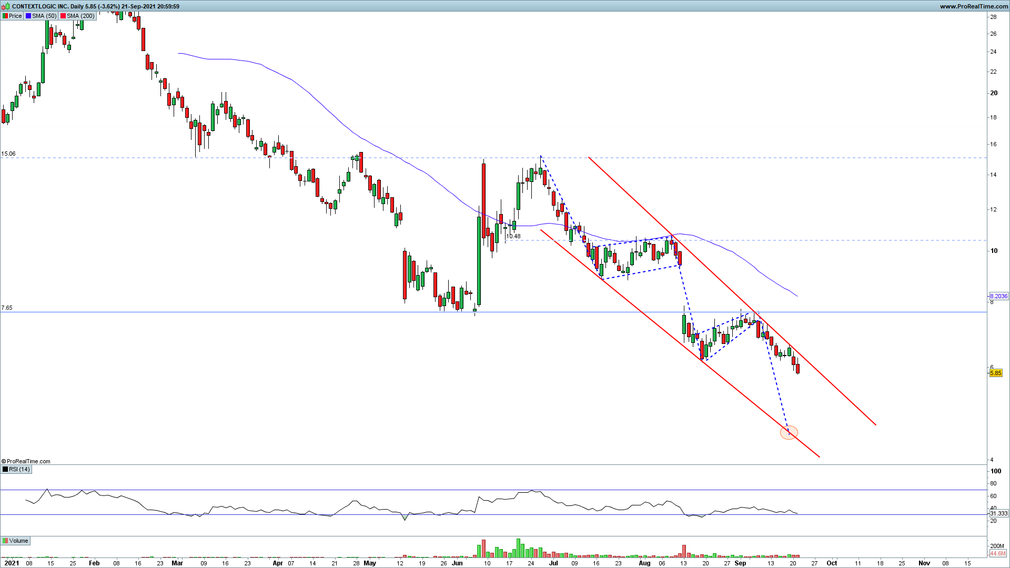Click the 15.06 horizontal level label

click(x=8, y=154)
